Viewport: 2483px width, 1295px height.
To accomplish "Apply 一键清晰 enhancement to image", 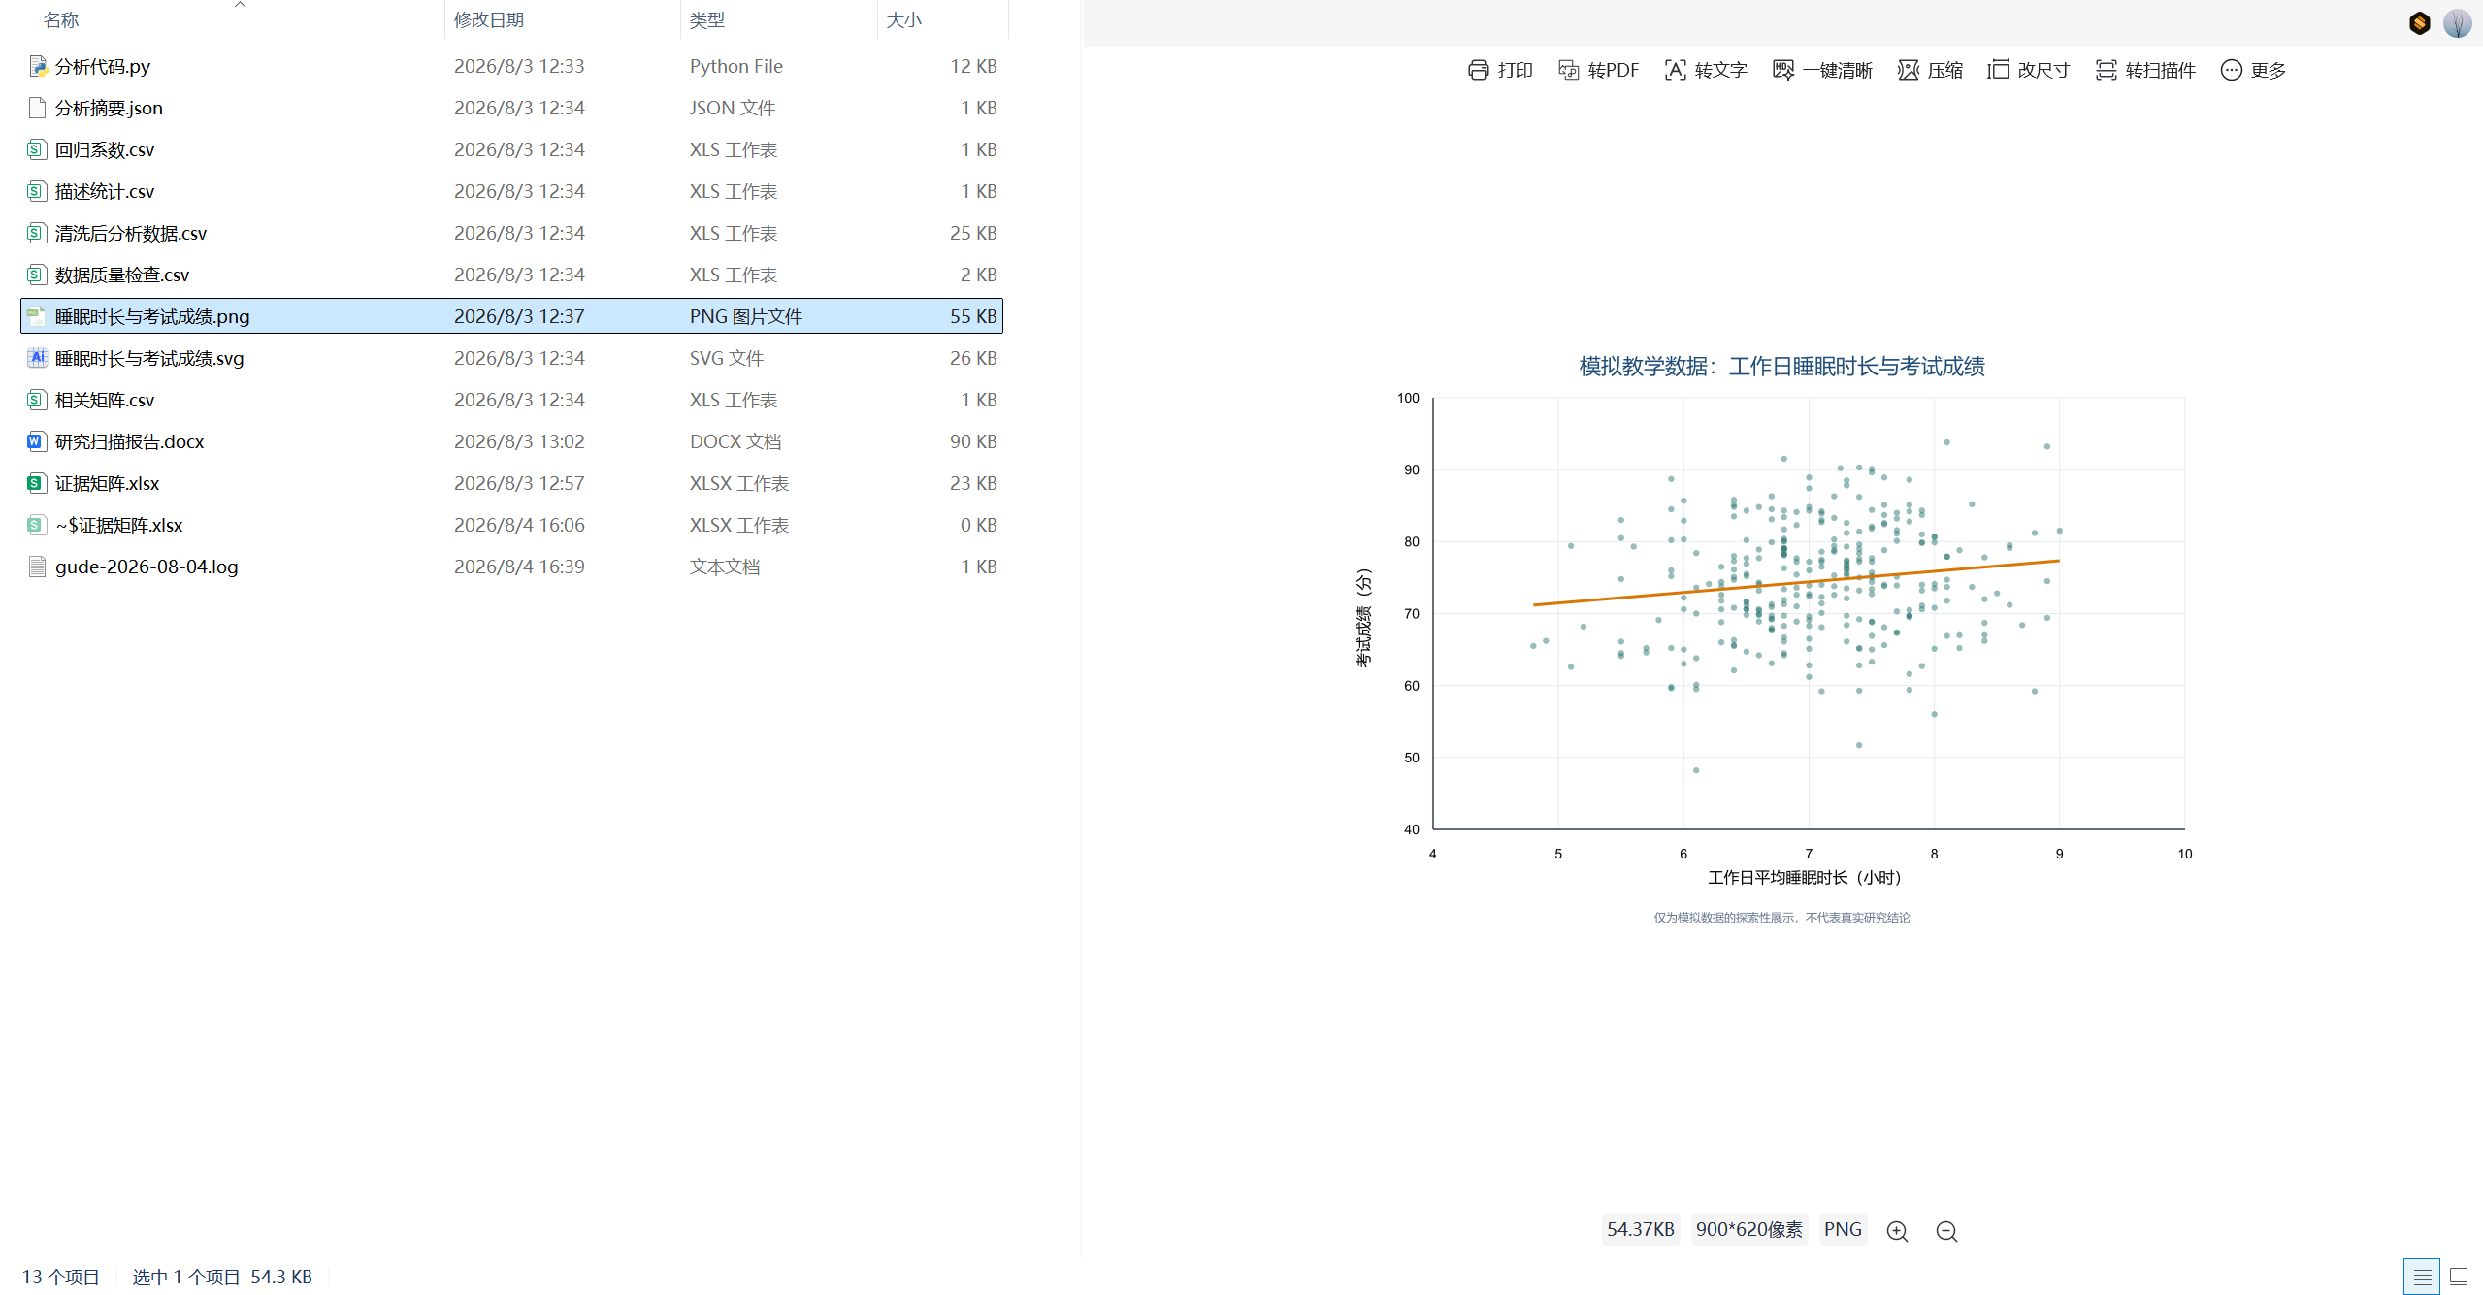I will (1822, 70).
